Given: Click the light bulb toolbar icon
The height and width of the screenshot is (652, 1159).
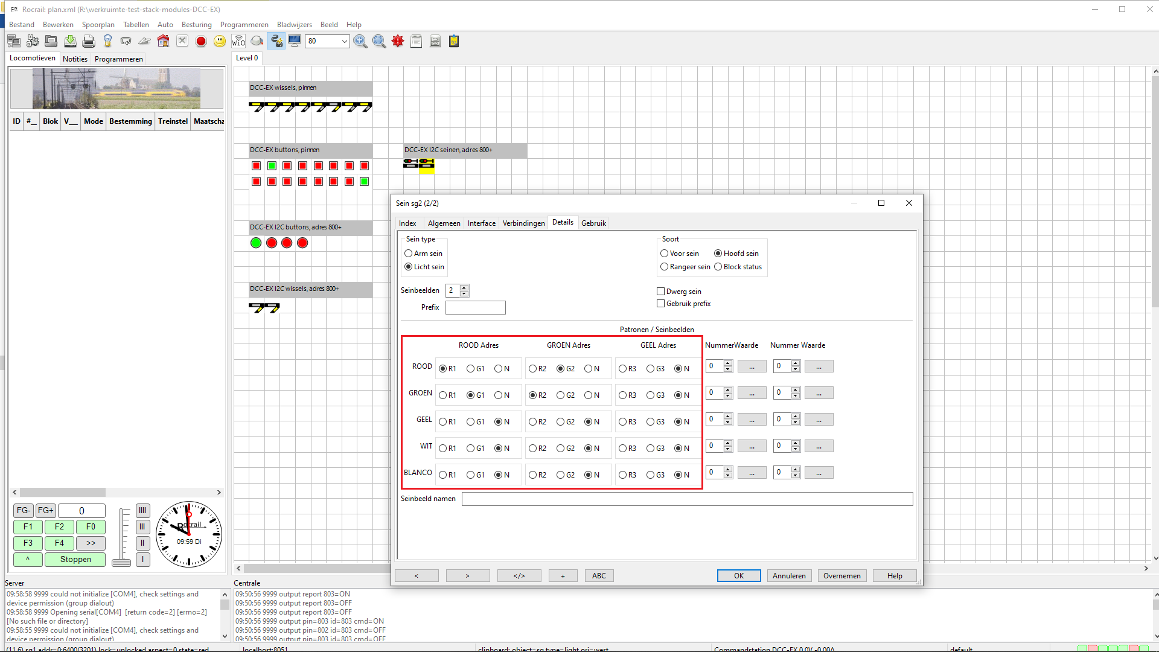Looking at the screenshot, I should (107, 41).
